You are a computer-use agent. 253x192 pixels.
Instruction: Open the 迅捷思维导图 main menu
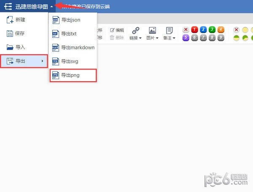pos(28,6)
